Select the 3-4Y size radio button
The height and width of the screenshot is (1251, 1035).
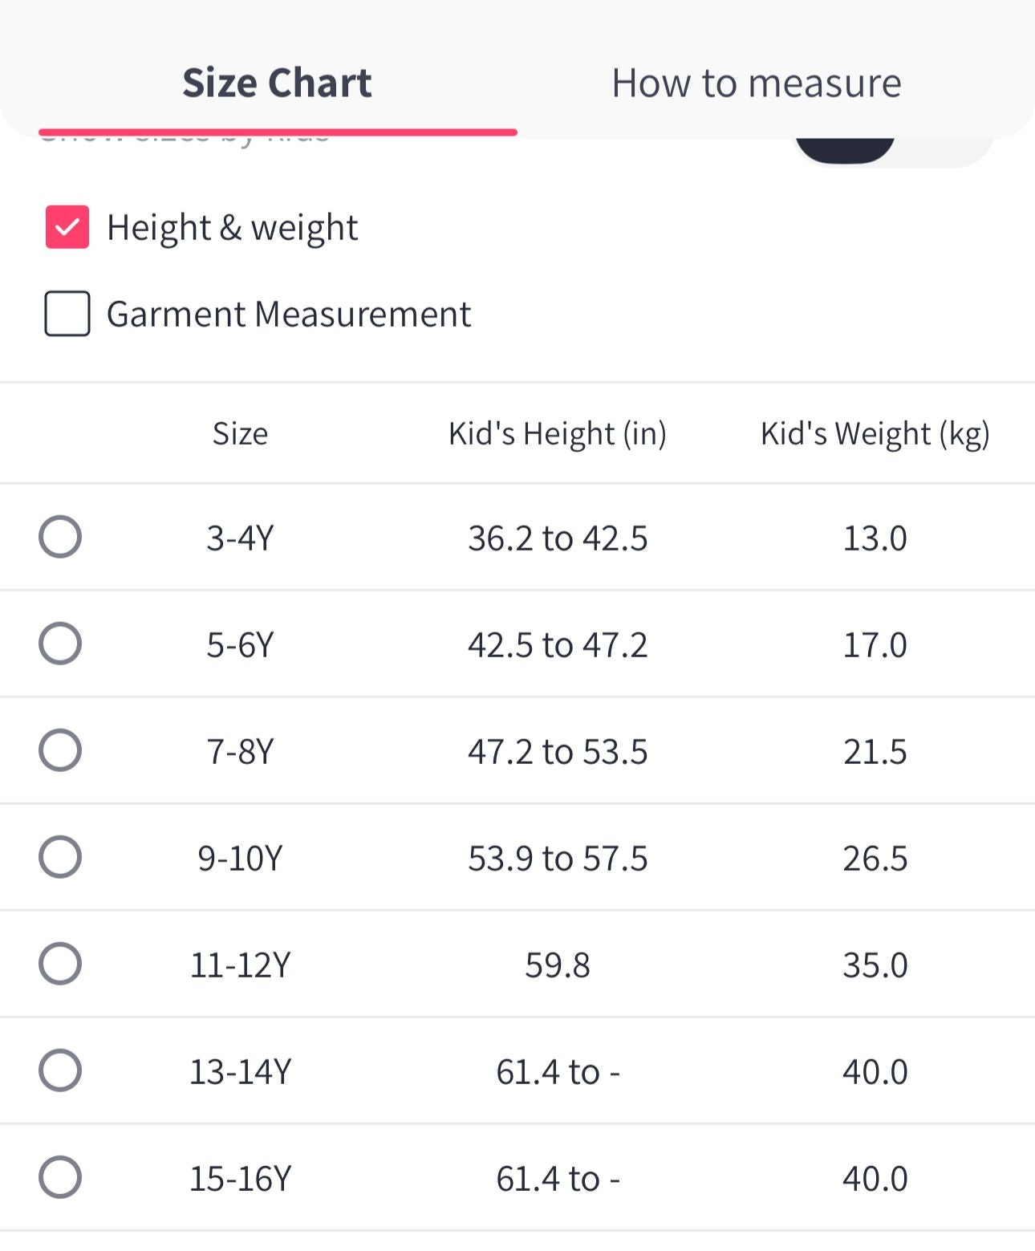click(60, 537)
